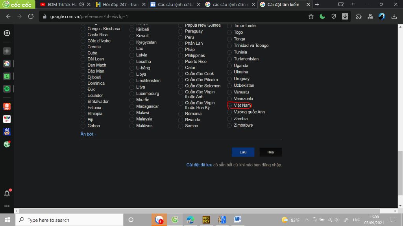Switch to các câu lệnh đơn Google tab
This screenshot has width=403, height=226.
(230, 4)
